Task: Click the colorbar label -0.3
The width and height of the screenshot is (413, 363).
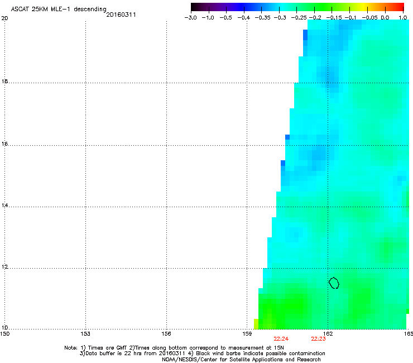Action: coord(280,18)
